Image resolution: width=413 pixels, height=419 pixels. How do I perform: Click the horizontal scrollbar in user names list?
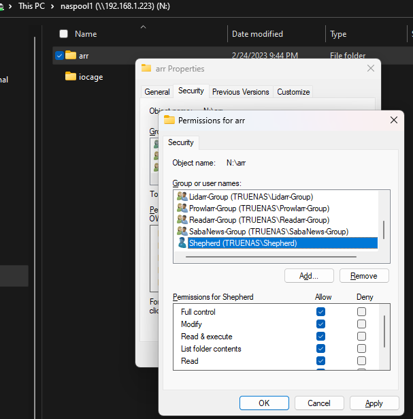click(x=272, y=257)
